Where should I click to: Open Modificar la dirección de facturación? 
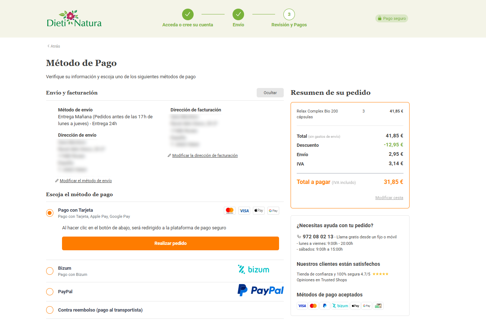(x=205, y=155)
